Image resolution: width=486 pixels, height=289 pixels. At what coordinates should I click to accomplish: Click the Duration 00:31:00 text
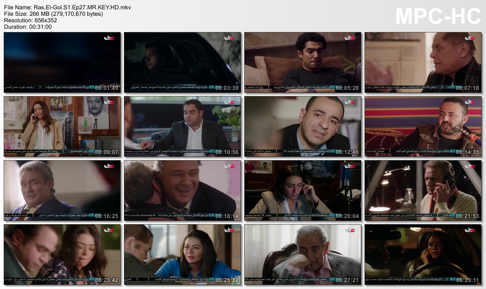tap(28, 27)
